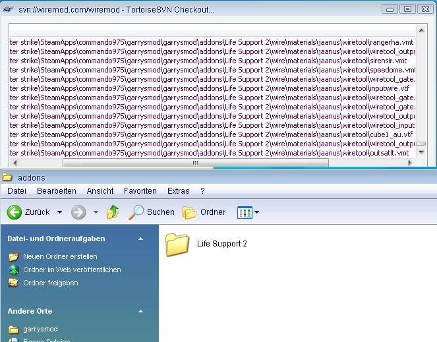Viewport: 437px width, 342px height.
Task: Open the Favoriten menu
Action: pos(140,191)
